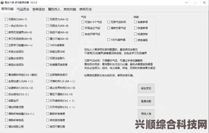Open the 其他功能 tab
This screenshot has width=209, height=133.
click(70, 9)
